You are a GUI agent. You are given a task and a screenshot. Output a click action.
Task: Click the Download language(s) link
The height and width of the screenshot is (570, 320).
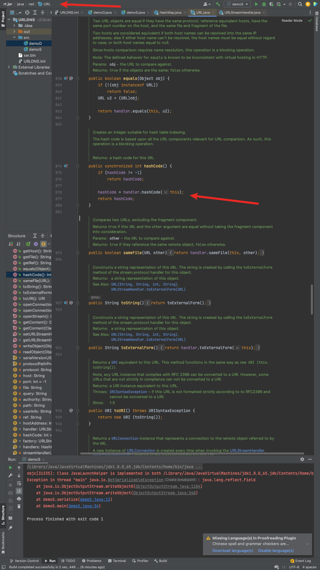(x=233, y=550)
